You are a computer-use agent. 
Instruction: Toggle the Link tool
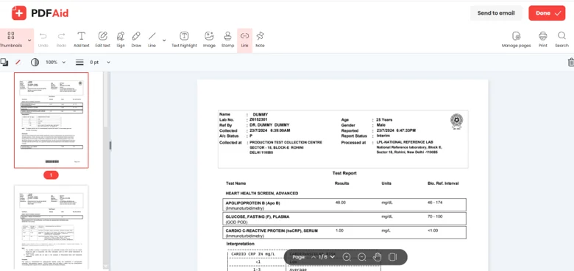244,40
